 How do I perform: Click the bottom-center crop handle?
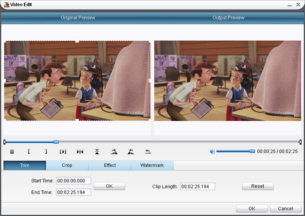point(77,120)
